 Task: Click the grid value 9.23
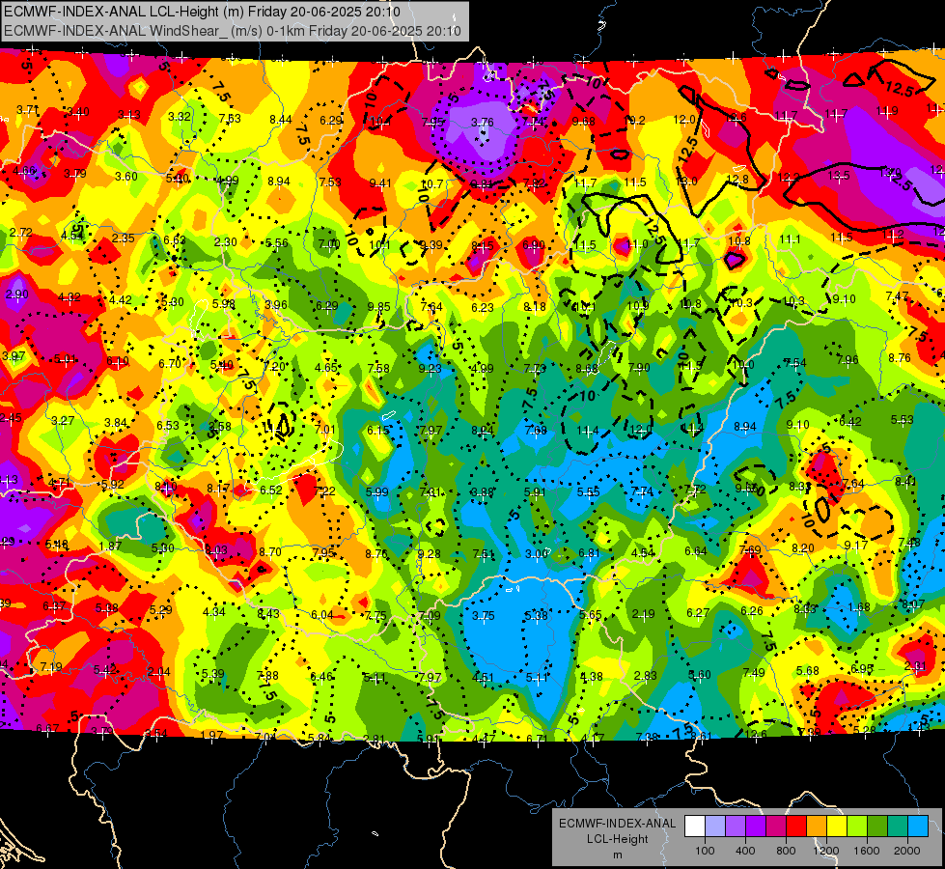tap(430, 368)
